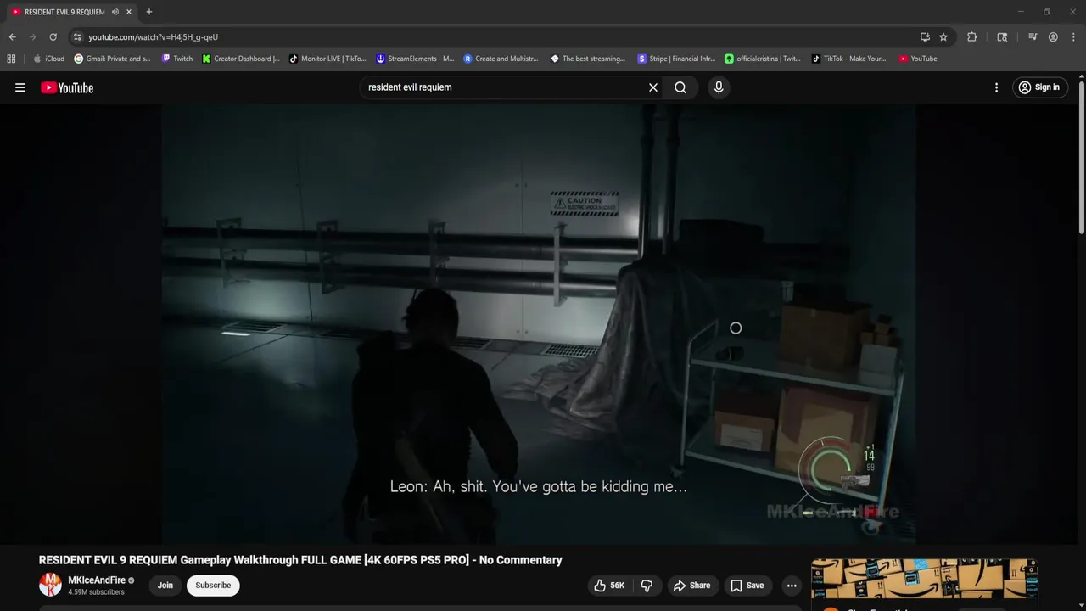Image resolution: width=1086 pixels, height=611 pixels.
Task: Join the MKIceAndFire channel
Action: 165,586
